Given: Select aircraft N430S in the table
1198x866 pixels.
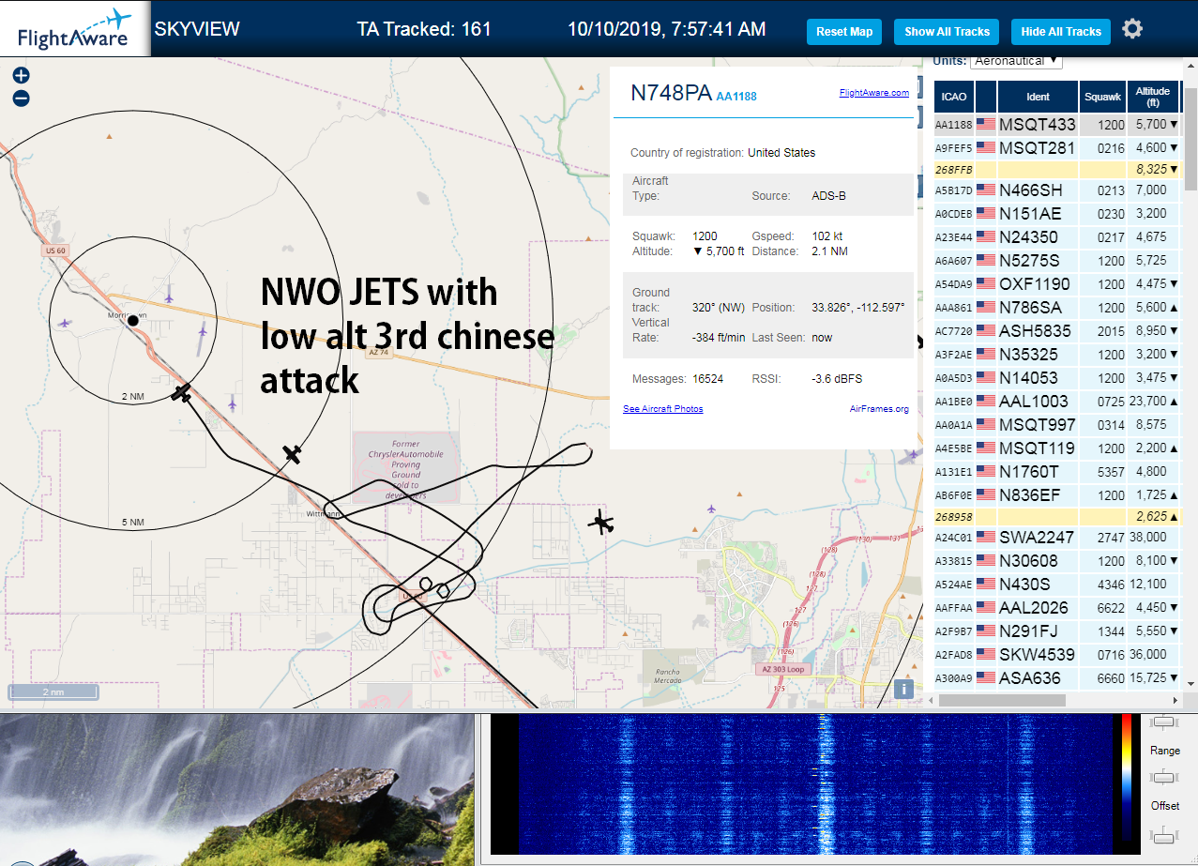Looking at the screenshot, I should click(x=1057, y=584).
